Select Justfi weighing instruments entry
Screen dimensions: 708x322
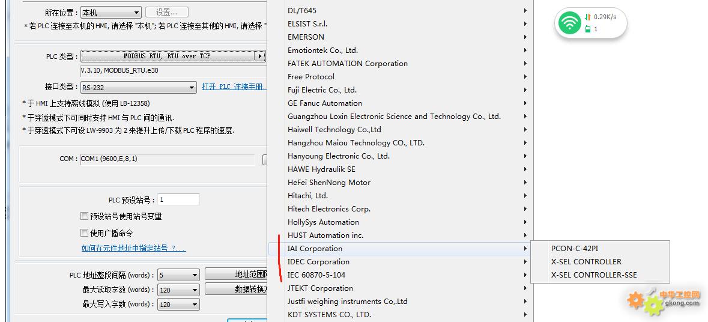tap(401, 301)
